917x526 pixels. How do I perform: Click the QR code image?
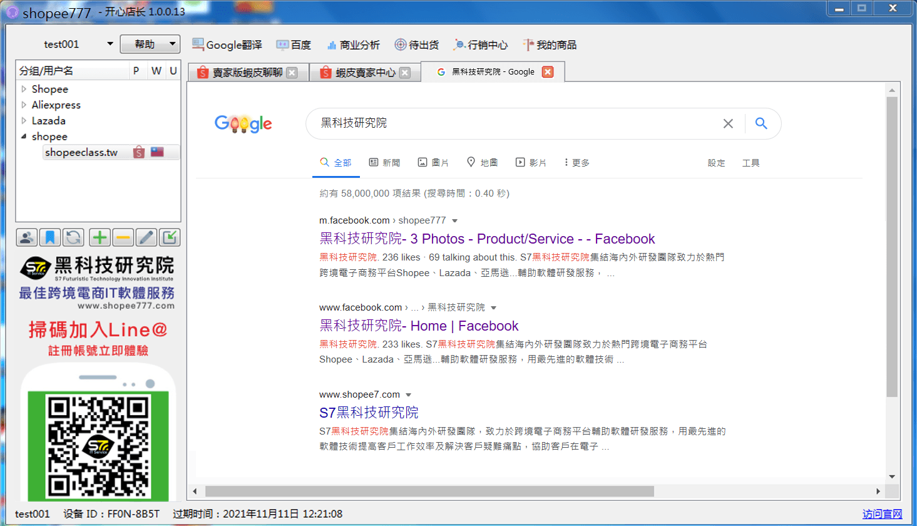pos(98,446)
